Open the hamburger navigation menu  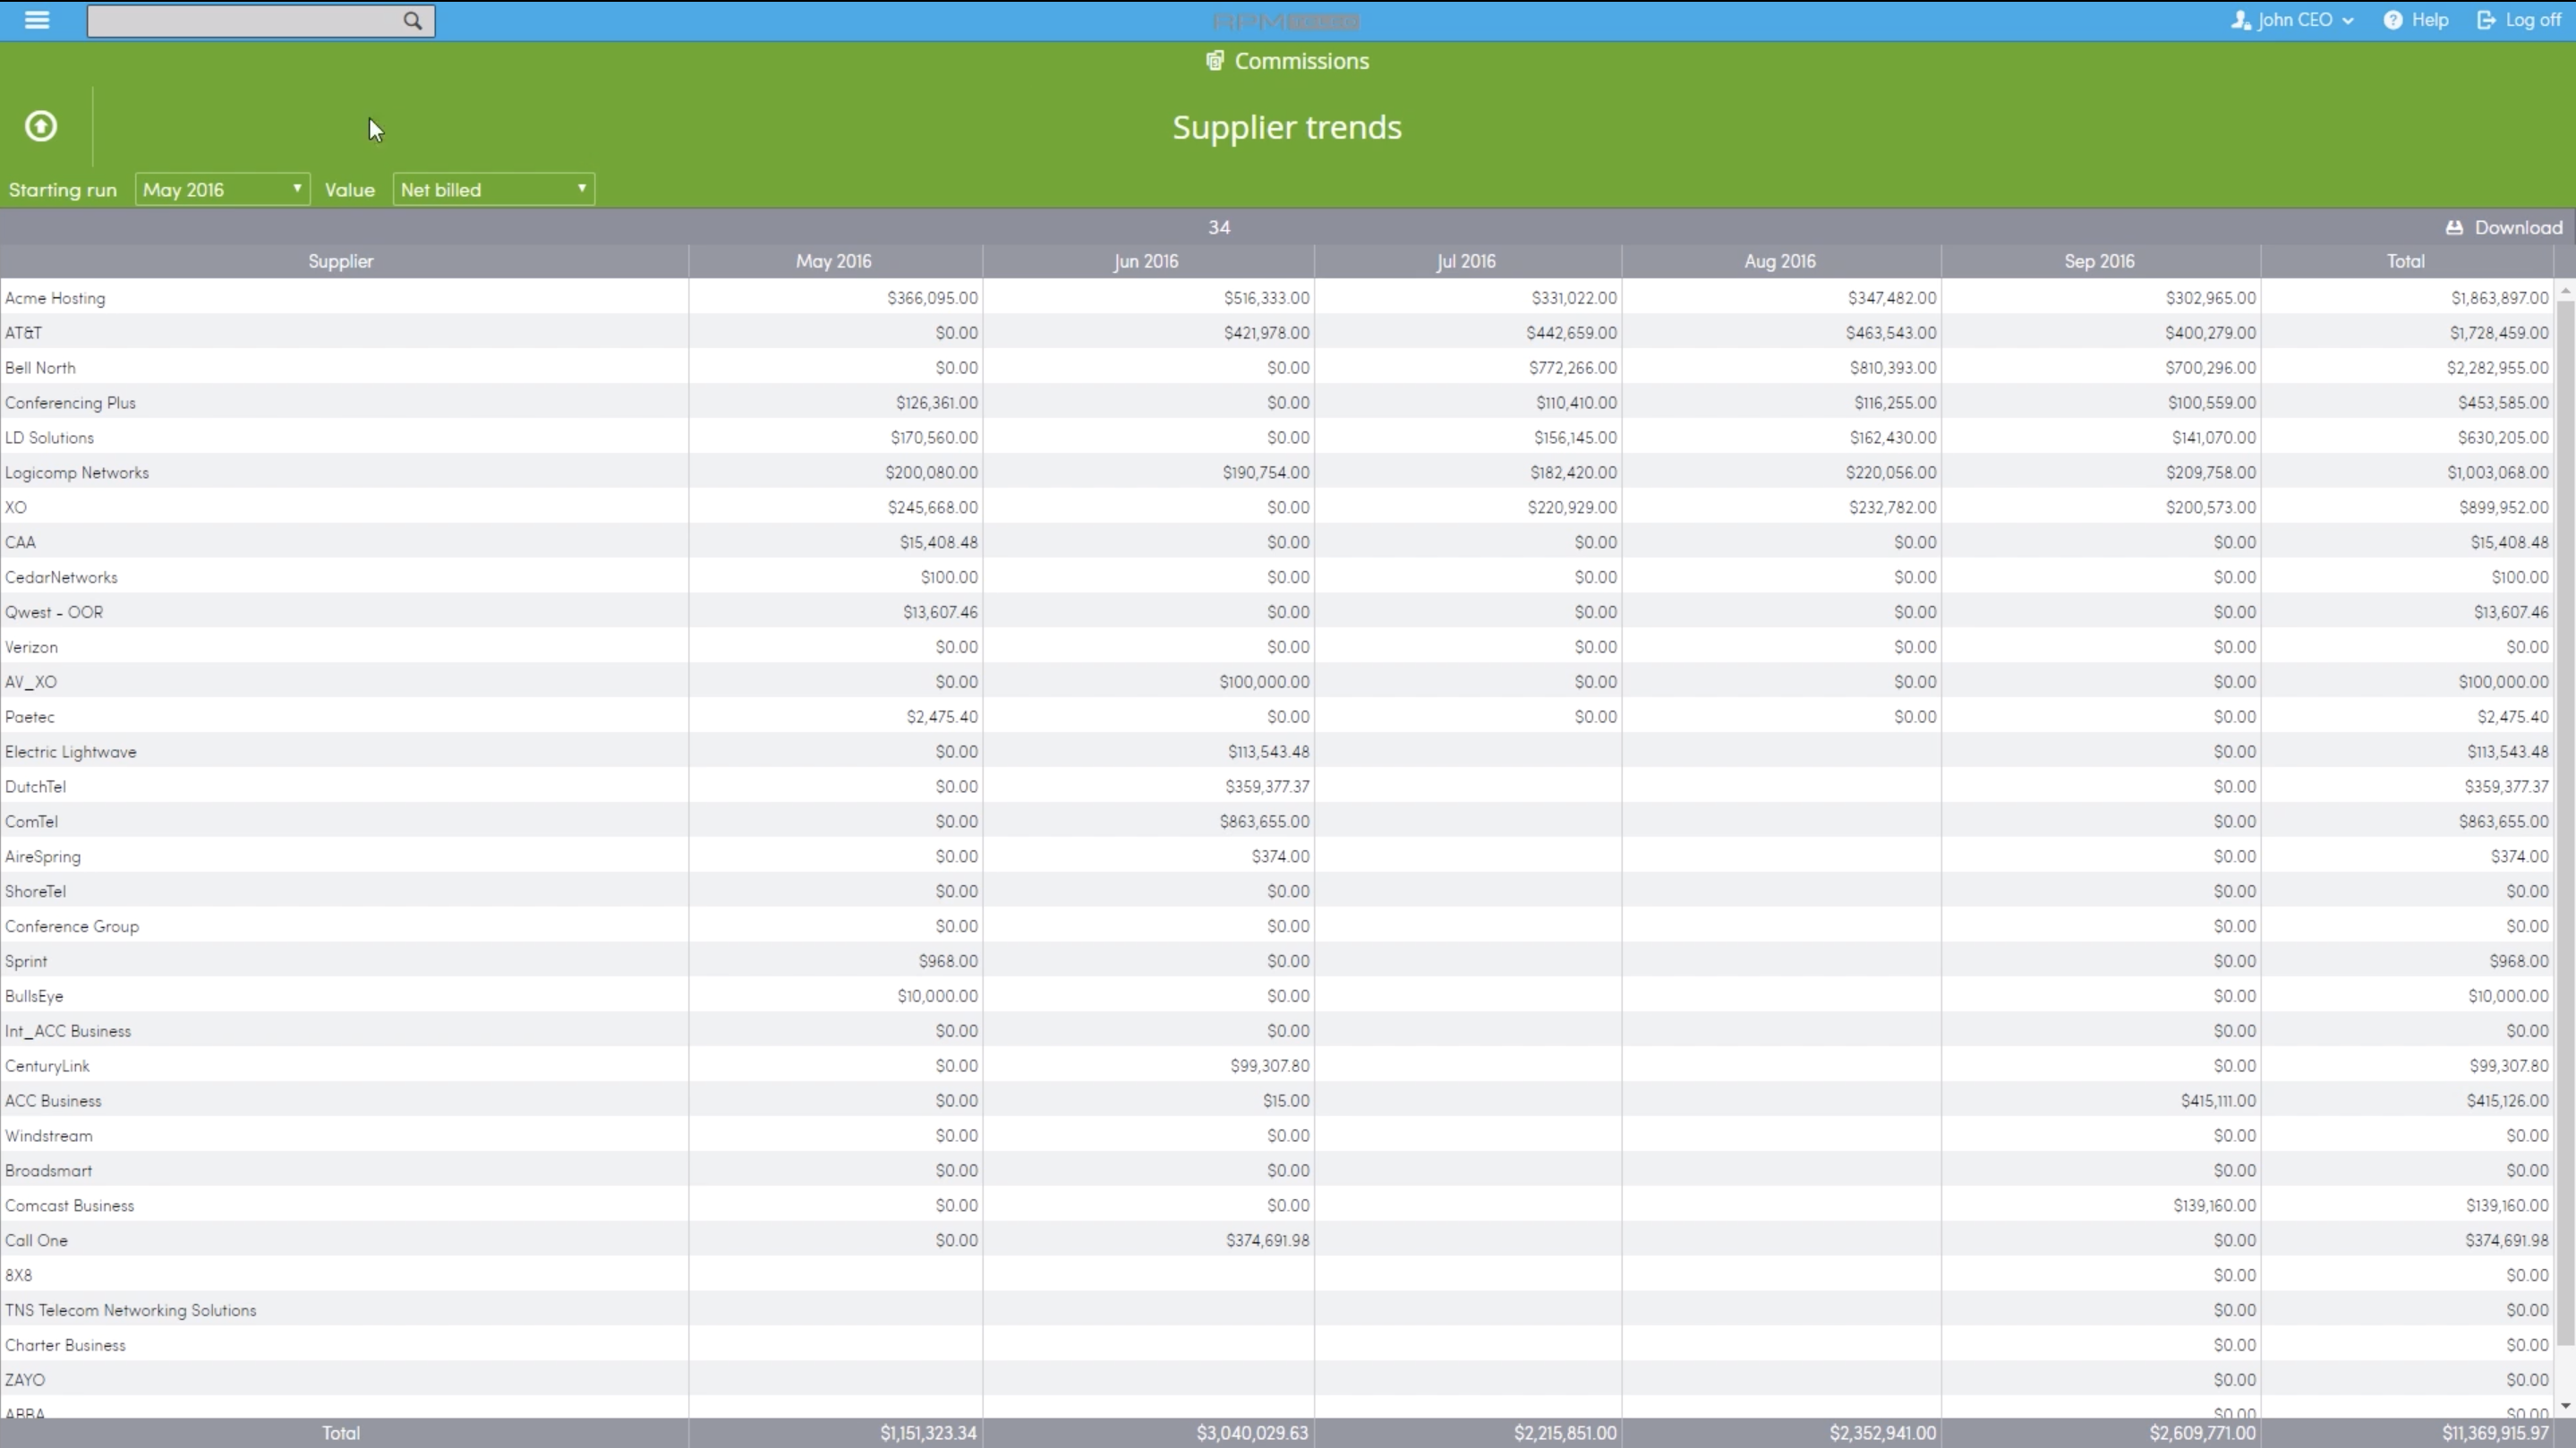(36, 20)
